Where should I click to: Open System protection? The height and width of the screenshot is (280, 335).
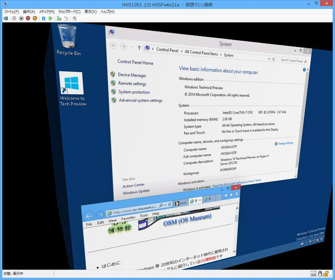tap(134, 92)
